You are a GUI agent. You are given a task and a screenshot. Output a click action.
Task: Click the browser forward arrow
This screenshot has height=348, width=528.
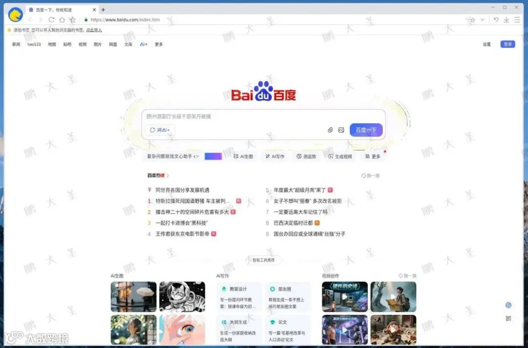[41, 20]
